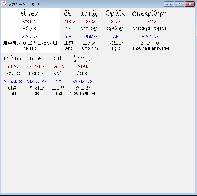
Task: Click Strong's number <2198>
Action: point(83,66)
